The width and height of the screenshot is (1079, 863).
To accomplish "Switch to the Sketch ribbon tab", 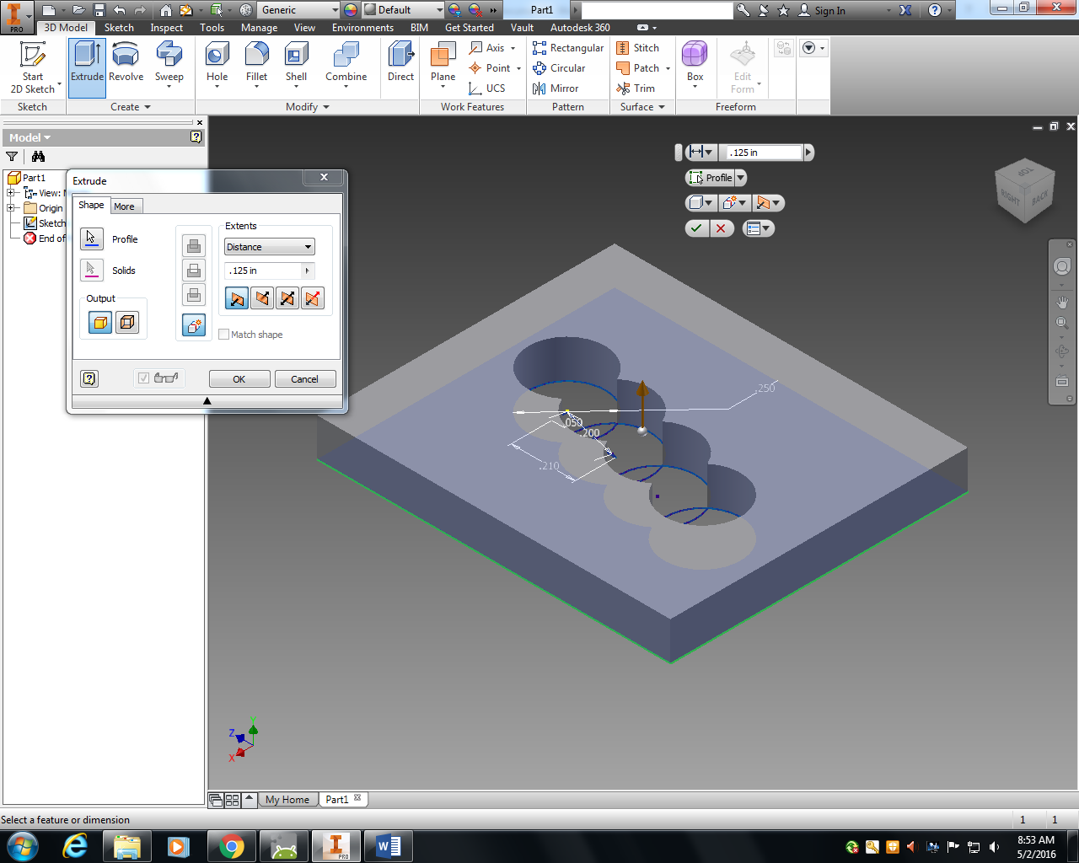I will coord(119,28).
